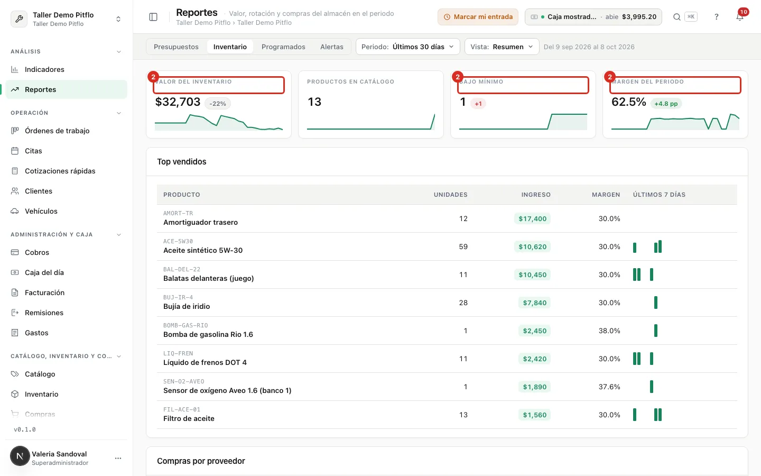Go to Reportes in the sidebar

(x=67, y=89)
